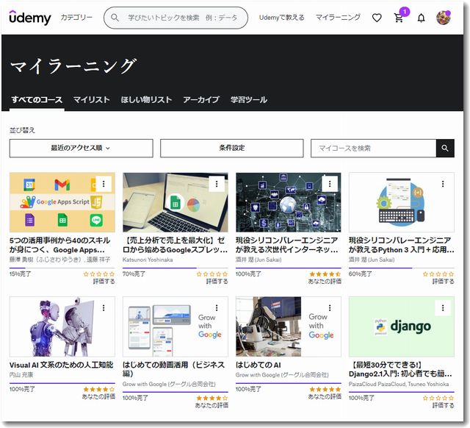
Task: Open three-dot menu on Google Apps Script course
Action: tap(104, 184)
